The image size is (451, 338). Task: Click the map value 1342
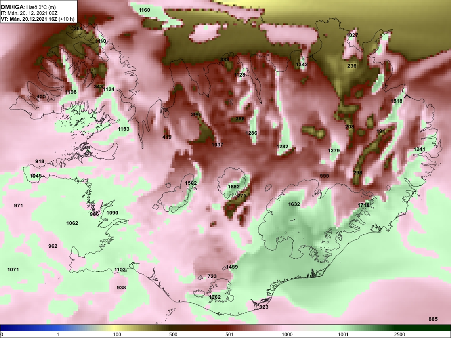[302, 64]
